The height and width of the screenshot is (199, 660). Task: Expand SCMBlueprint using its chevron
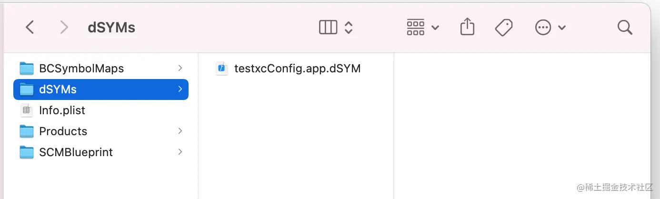pyautogui.click(x=180, y=152)
